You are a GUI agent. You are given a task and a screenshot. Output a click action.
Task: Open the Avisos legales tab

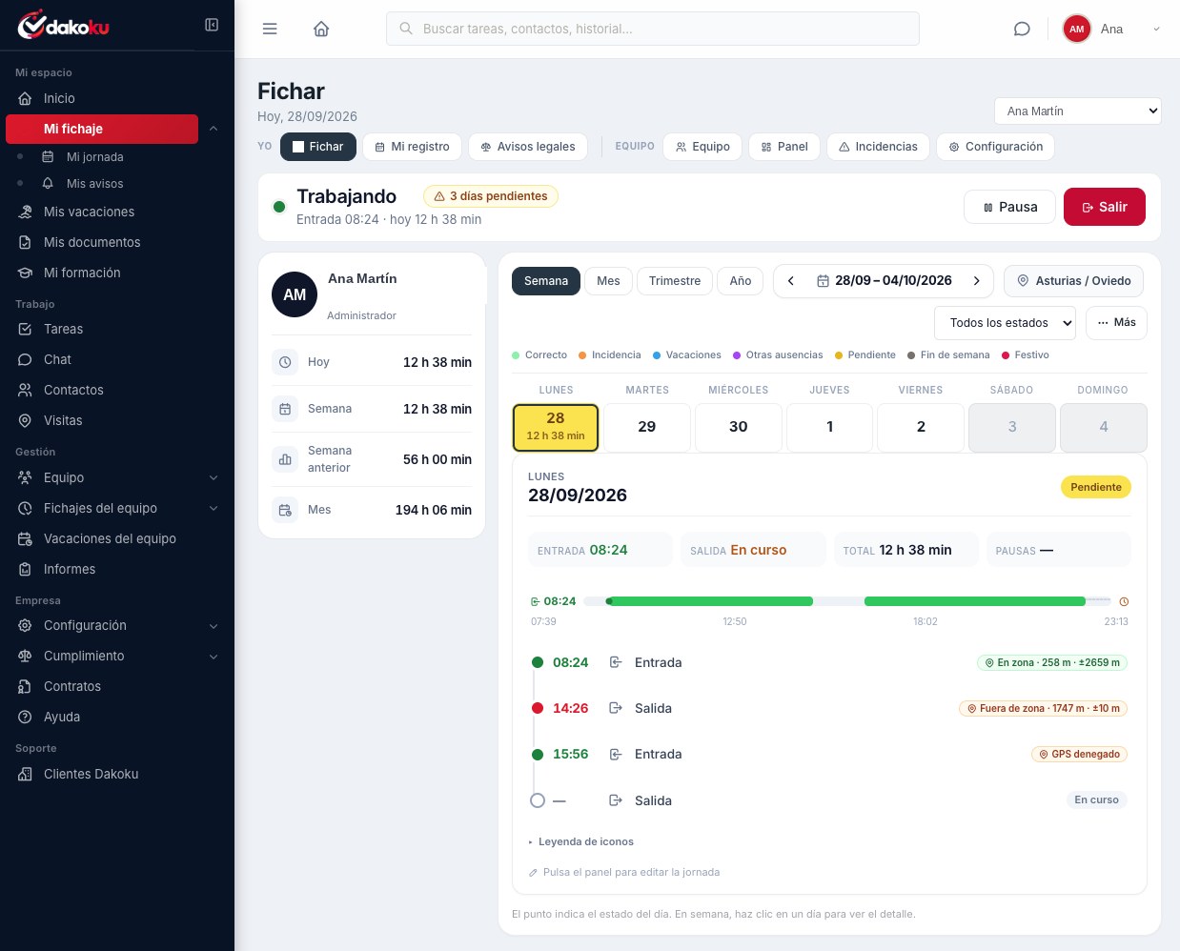[x=528, y=147]
